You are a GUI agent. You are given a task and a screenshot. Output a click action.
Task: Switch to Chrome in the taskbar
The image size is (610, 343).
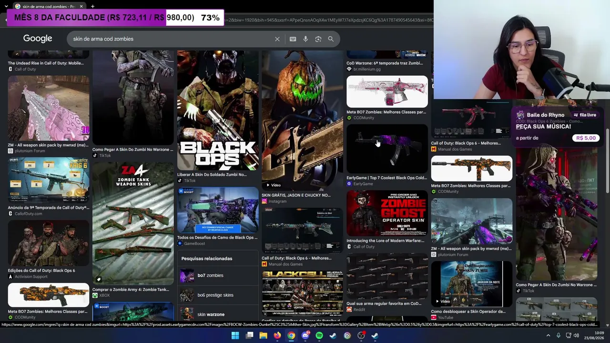click(x=291, y=336)
